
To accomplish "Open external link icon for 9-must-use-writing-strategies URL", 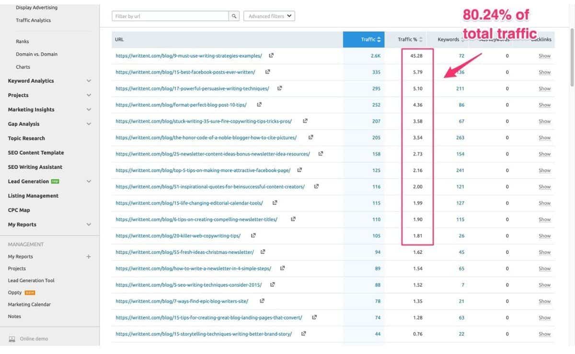I will tap(271, 56).
